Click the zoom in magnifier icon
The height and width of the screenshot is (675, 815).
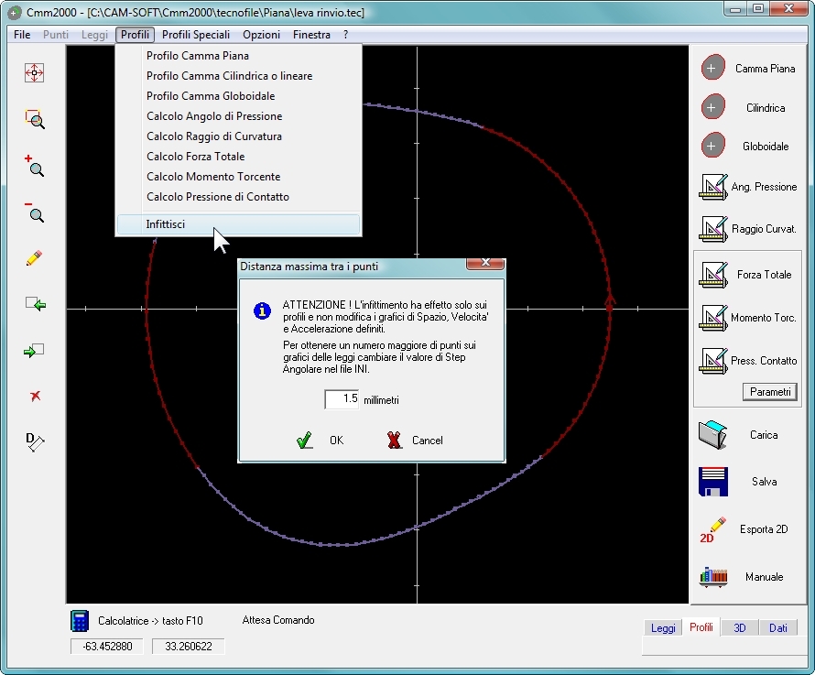(x=35, y=166)
